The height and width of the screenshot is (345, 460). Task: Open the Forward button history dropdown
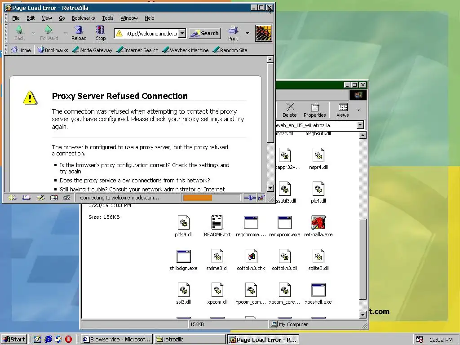[65, 33]
